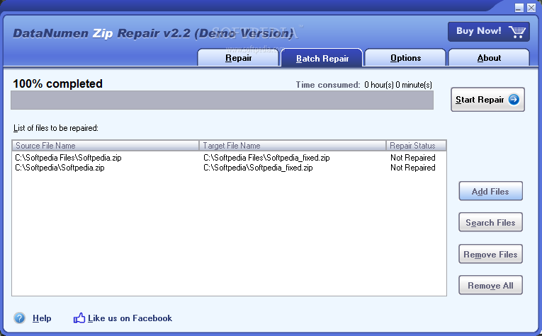Click the List of files to be repaired label
Image resolution: width=542 pixels, height=336 pixels.
[56, 128]
